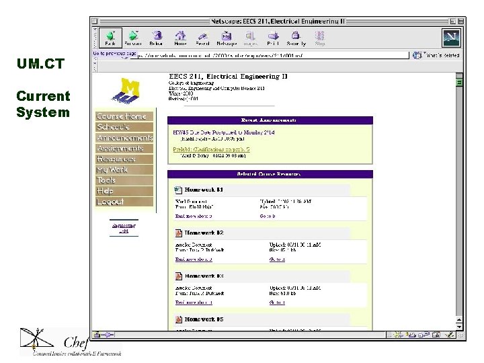The height and width of the screenshot is (363, 484).
Task: Click the Netscape N logo
Action: (451, 38)
